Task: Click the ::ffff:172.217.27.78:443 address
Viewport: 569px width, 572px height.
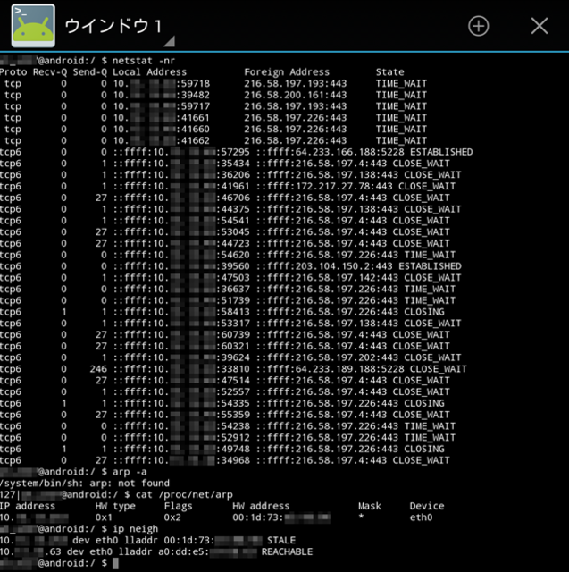Action: 324,187
